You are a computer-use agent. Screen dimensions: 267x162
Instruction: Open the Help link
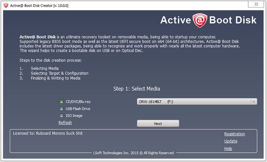click(228, 149)
